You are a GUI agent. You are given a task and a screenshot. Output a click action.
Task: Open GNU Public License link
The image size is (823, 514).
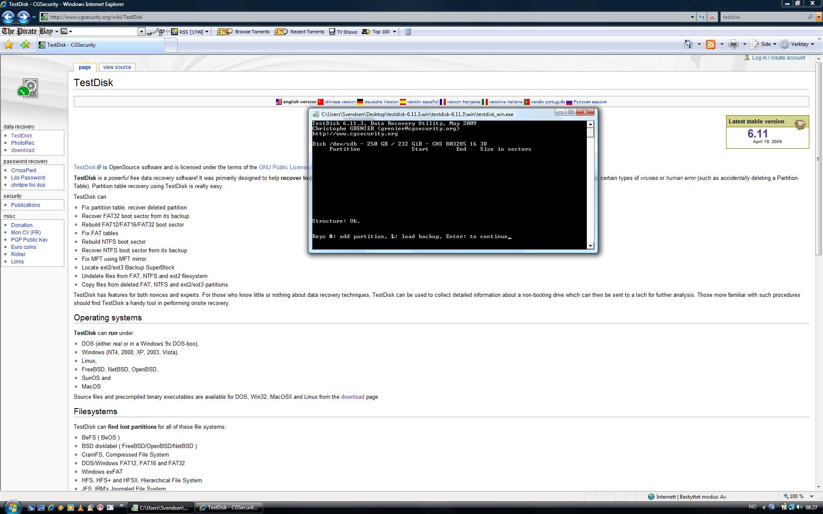point(284,167)
